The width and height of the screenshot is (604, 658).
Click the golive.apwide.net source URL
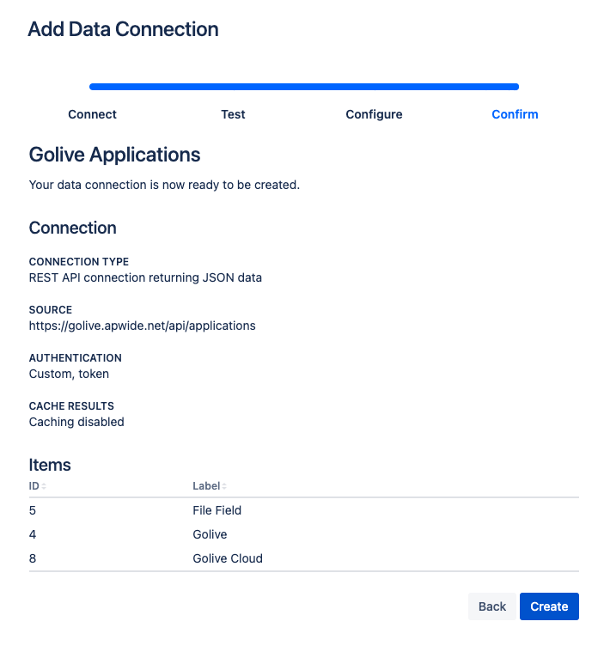[x=142, y=326]
